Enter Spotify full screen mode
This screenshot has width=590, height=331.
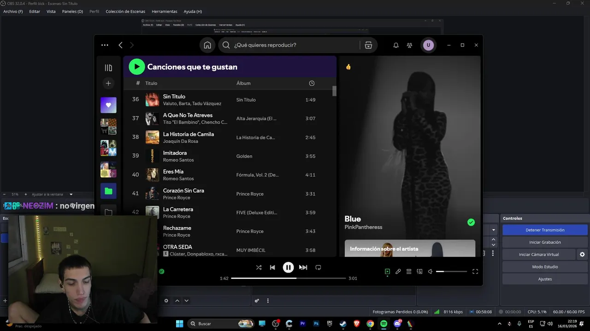coord(475,272)
